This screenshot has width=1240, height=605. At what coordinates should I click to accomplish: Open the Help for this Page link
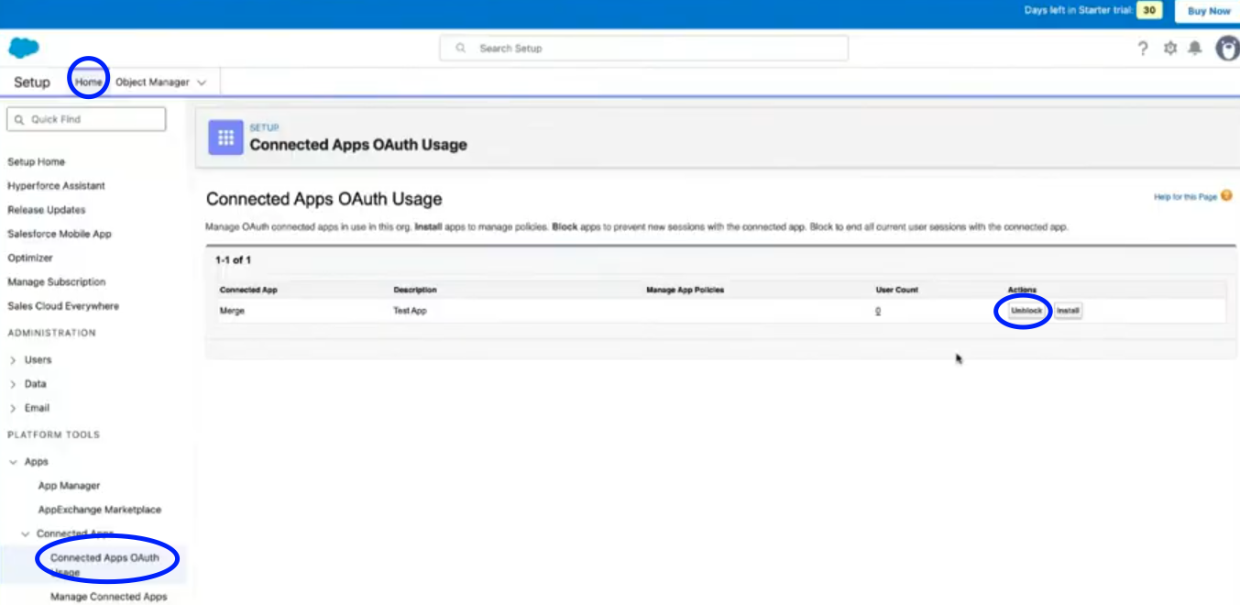coord(1185,197)
